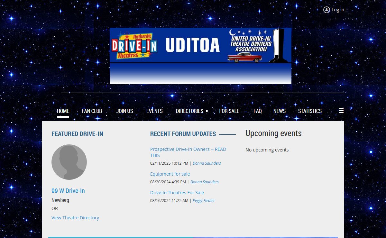View Peggy Fiedler author profile
Image resolution: width=386 pixels, height=238 pixels.
tap(204, 201)
